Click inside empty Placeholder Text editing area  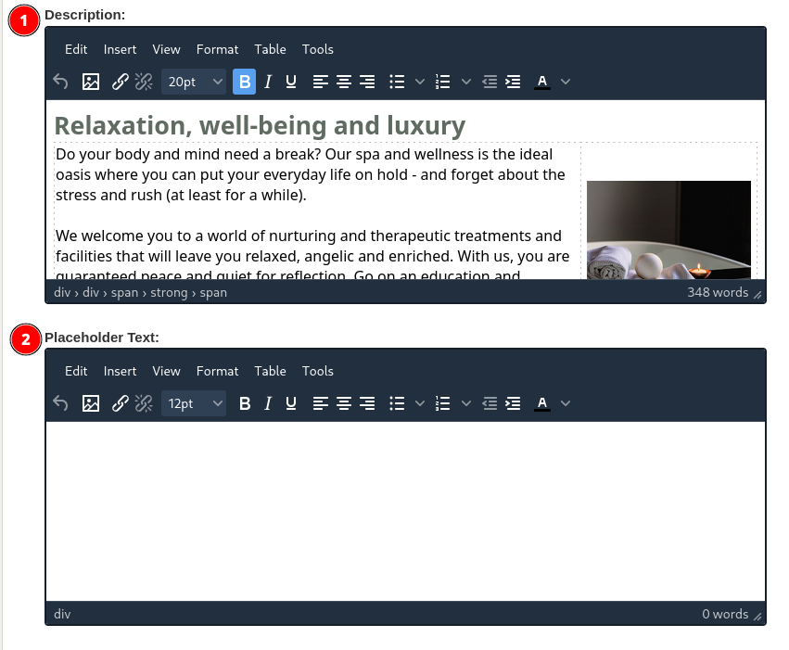coord(405,510)
